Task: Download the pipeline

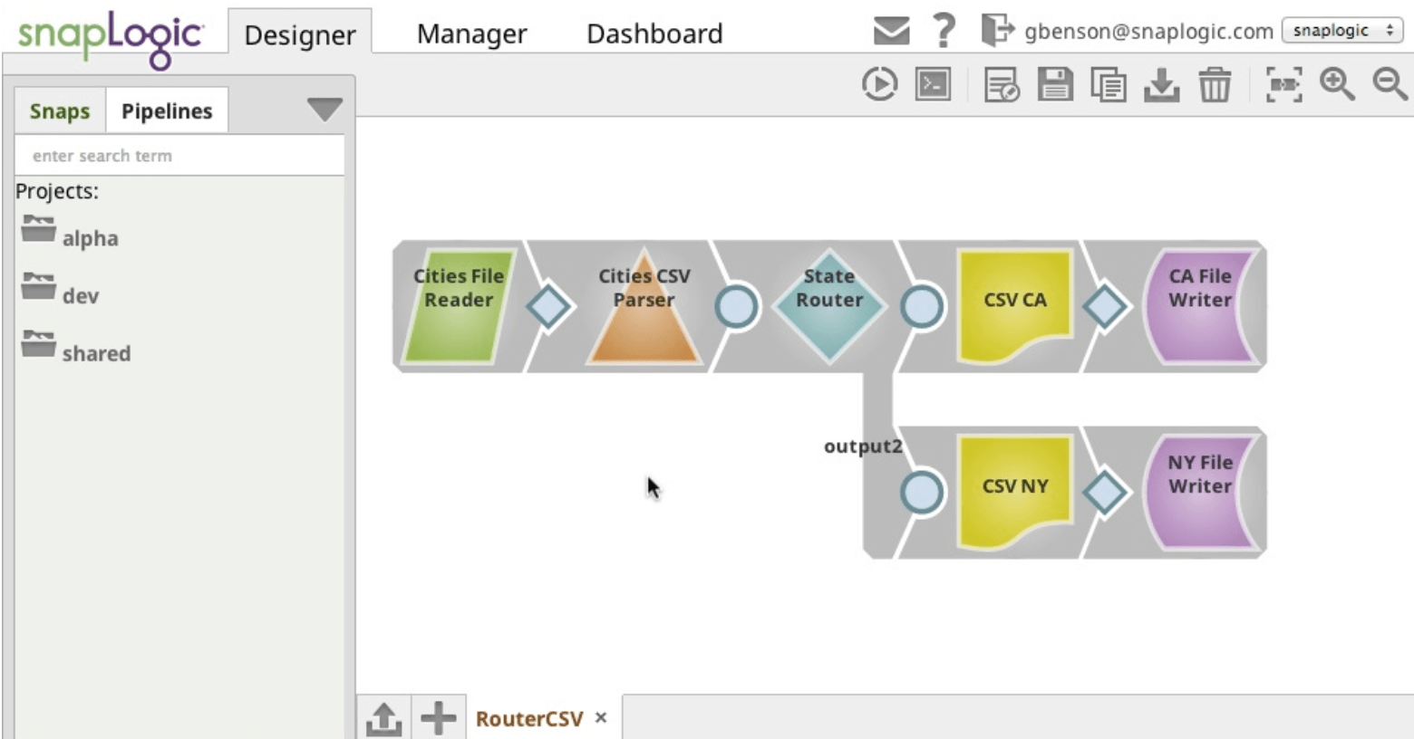Action: pyautogui.click(x=1161, y=84)
